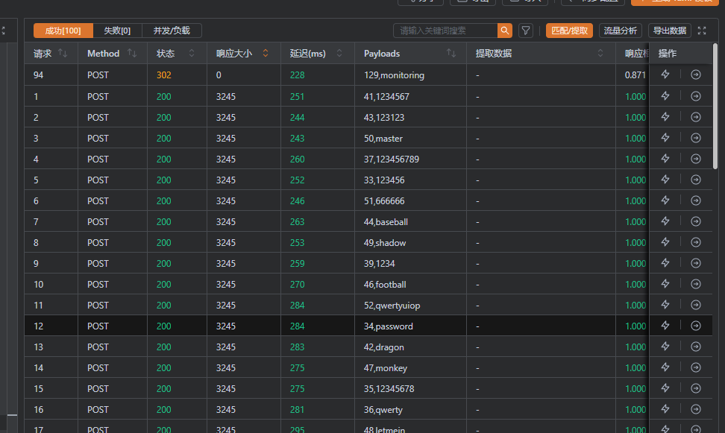Click the circled arrow icon for request 3
Viewport: 725px width, 433px height.
pyautogui.click(x=696, y=138)
